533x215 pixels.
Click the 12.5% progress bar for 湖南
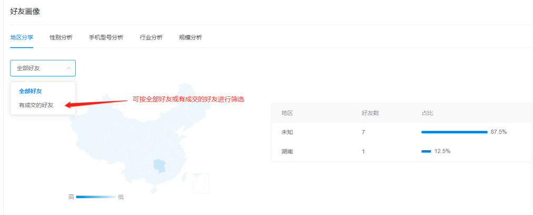pos(426,151)
